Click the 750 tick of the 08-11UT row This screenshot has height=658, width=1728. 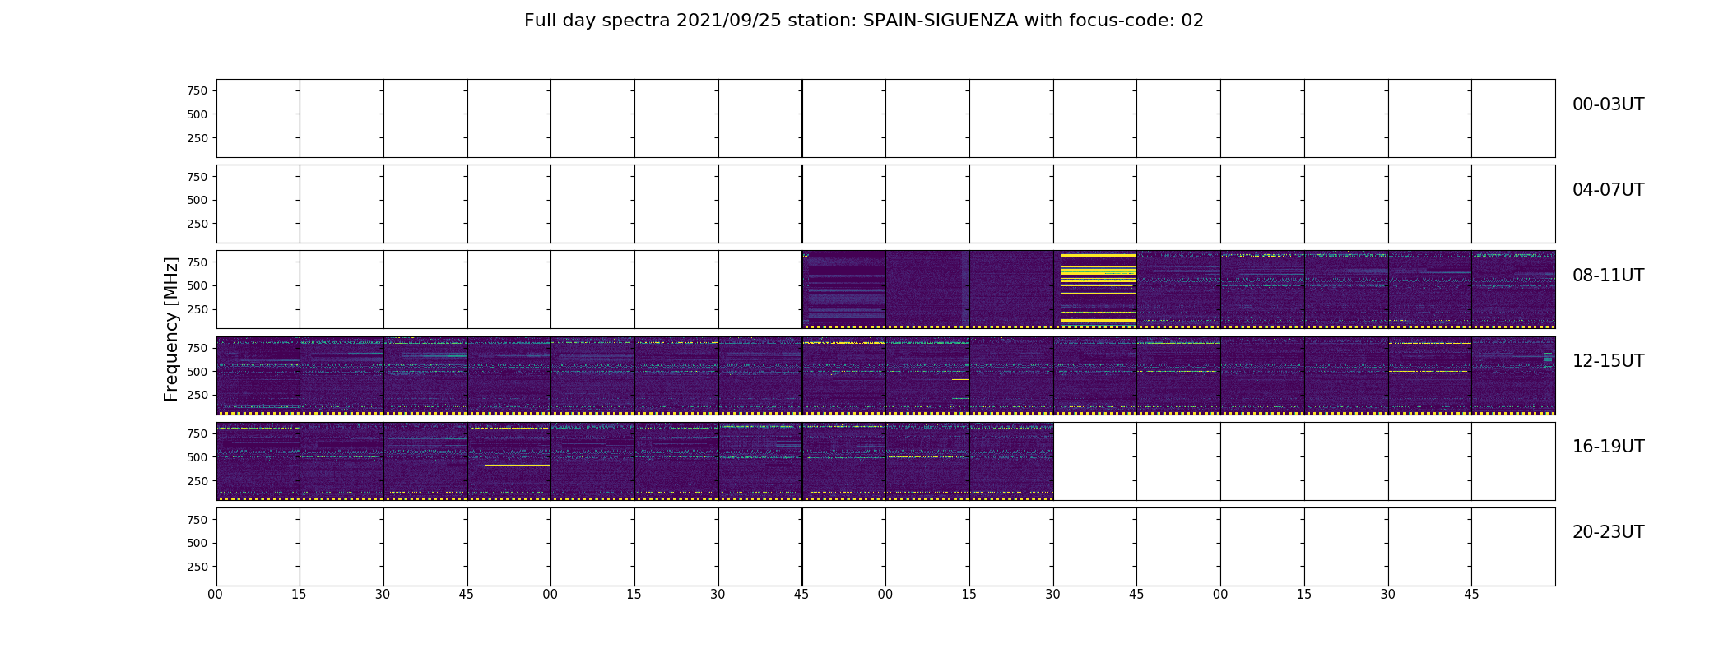pos(197,262)
